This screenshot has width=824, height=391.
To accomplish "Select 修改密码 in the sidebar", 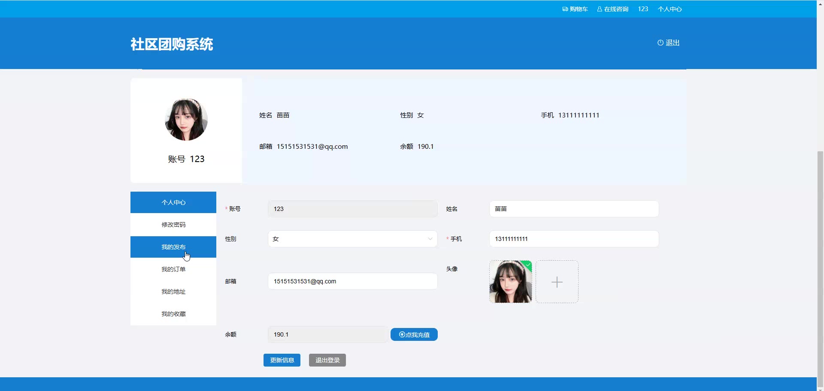I will (x=173, y=225).
